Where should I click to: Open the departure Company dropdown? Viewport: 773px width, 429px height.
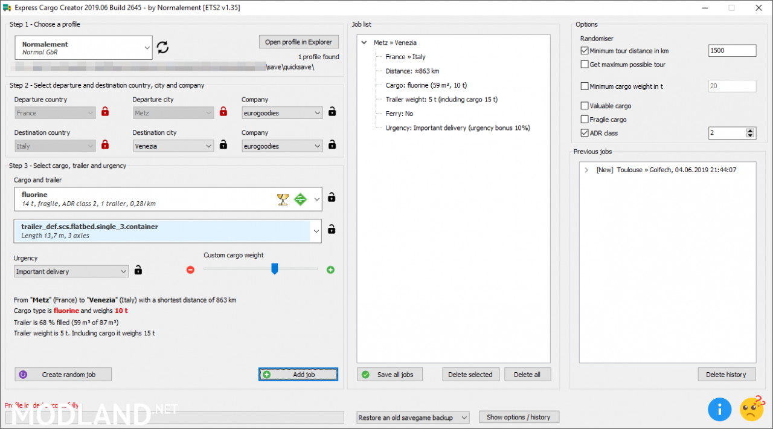[282, 113]
